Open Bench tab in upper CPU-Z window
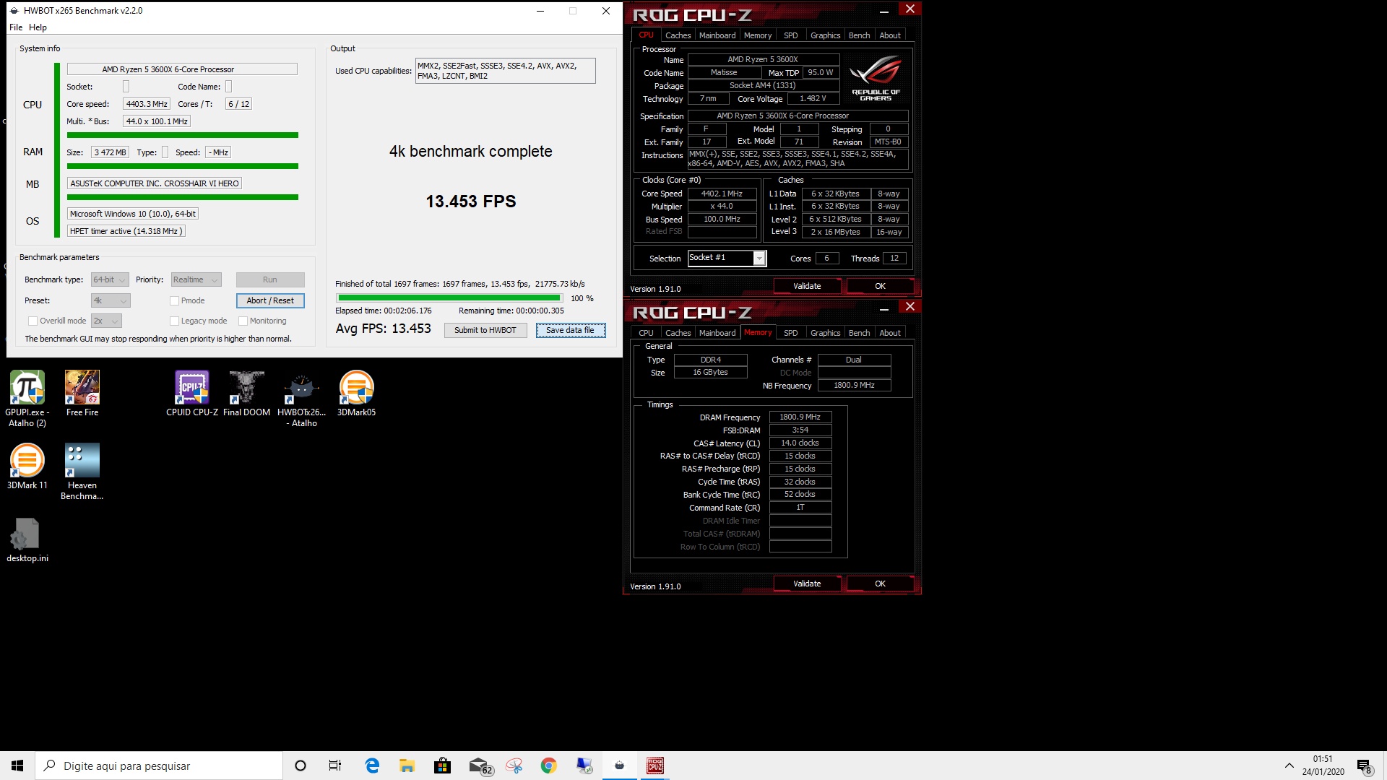 (859, 35)
